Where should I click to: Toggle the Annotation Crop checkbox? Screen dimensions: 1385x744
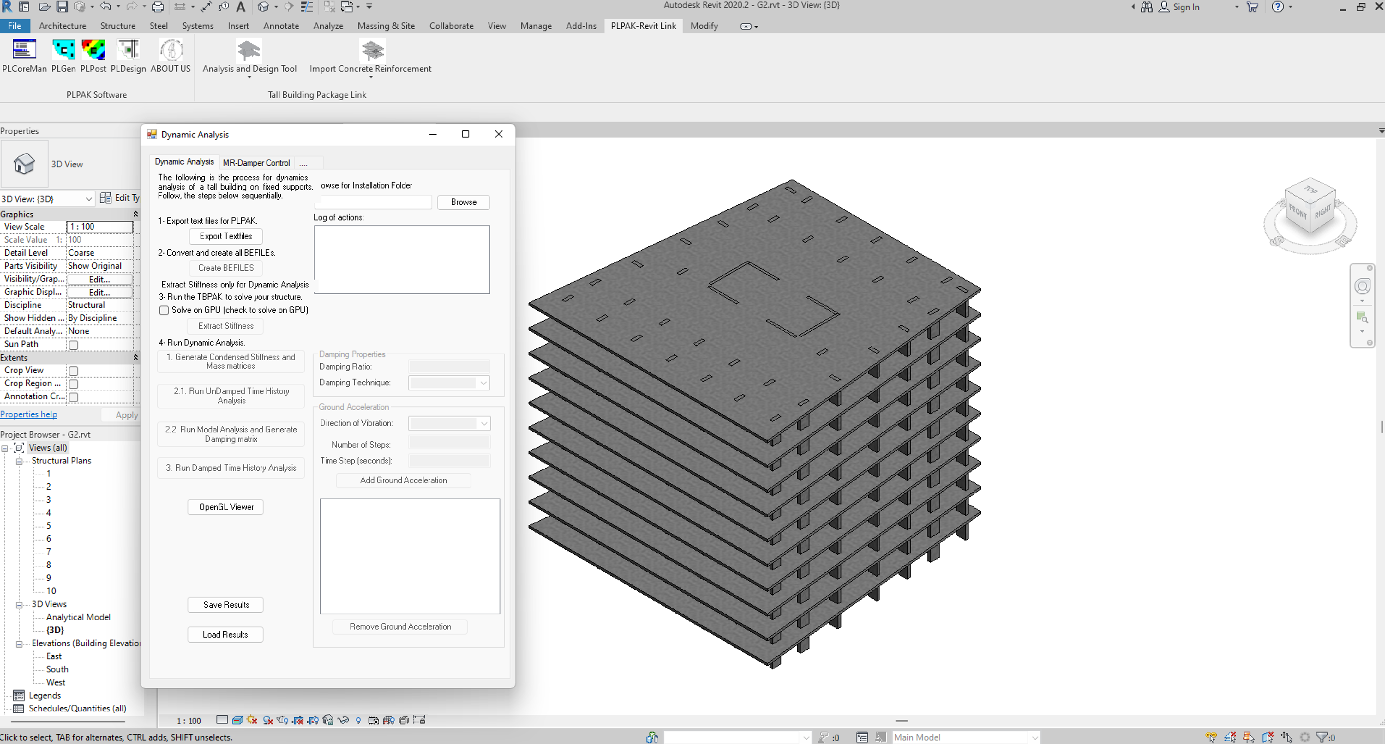coord(74,397)
